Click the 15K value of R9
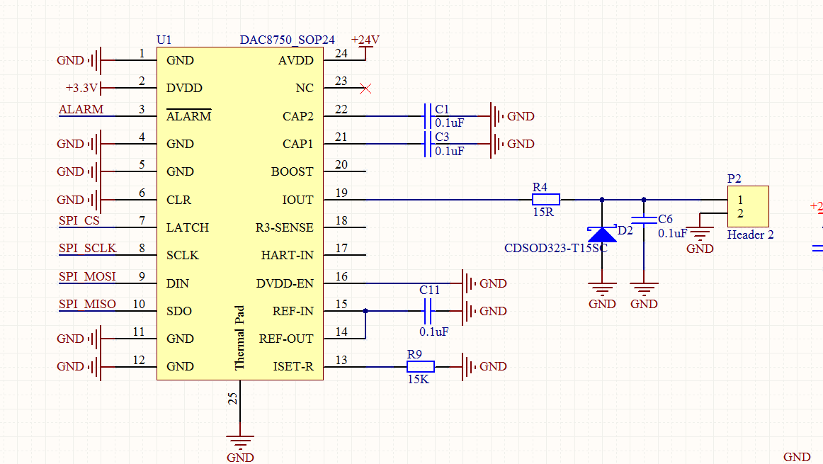 (x=418, y=379)
